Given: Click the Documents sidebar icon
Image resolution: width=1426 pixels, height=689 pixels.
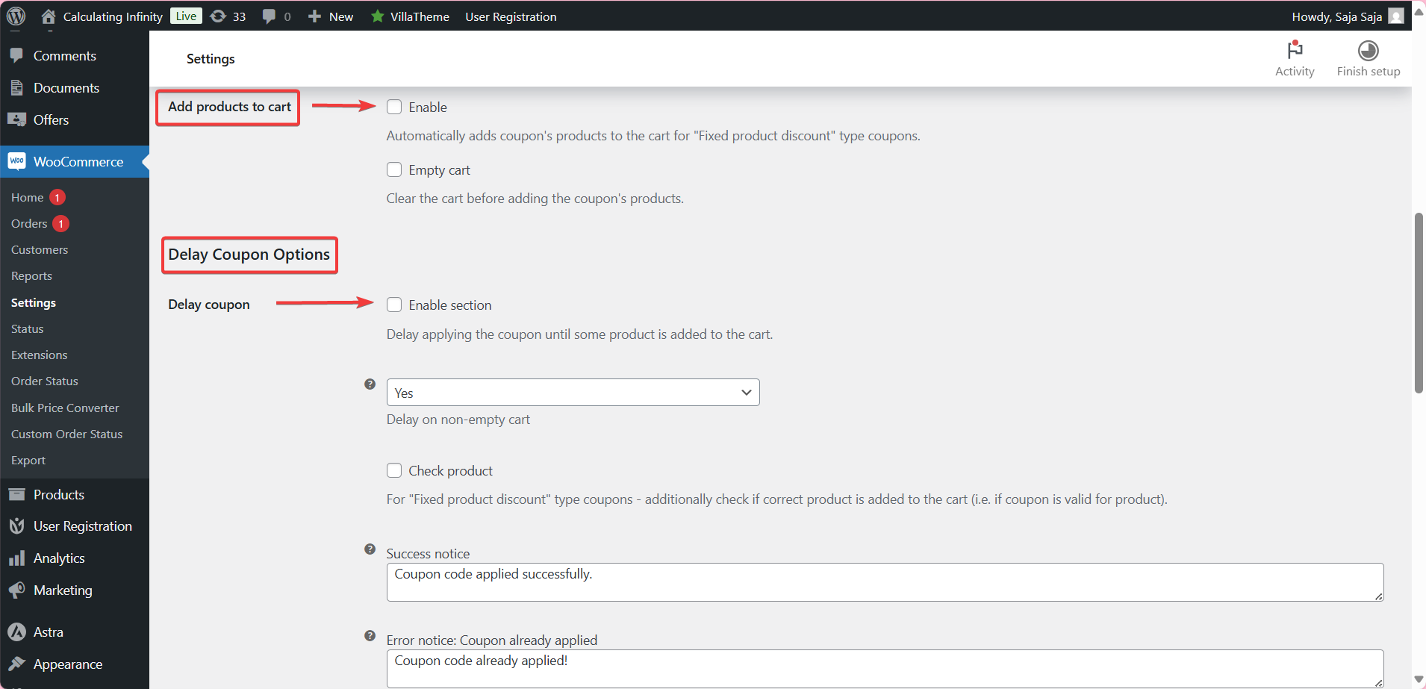Looking at the screenshot, I should 16,88.
